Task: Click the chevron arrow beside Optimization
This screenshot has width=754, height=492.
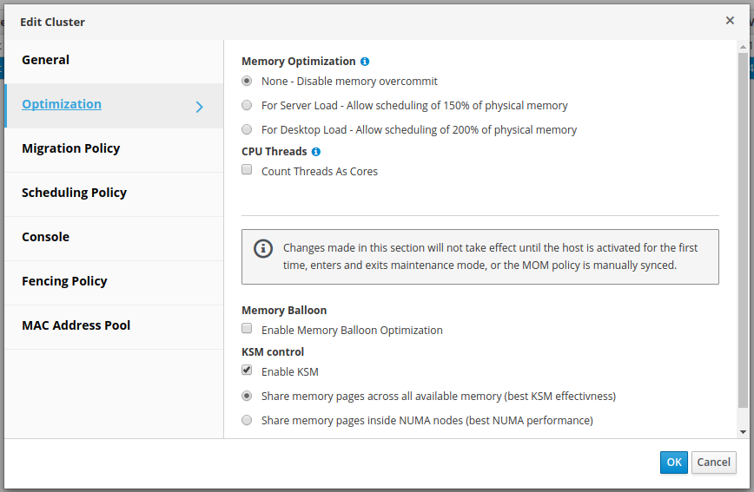Action: (200, 107)
